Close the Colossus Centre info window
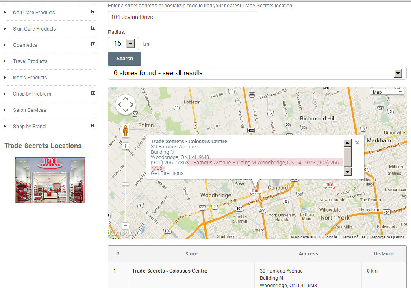The image size is (411, 288). [x=357, y=143]
